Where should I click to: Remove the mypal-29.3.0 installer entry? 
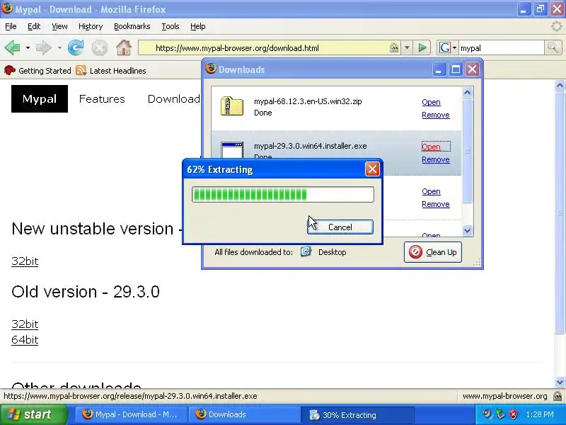436,159
